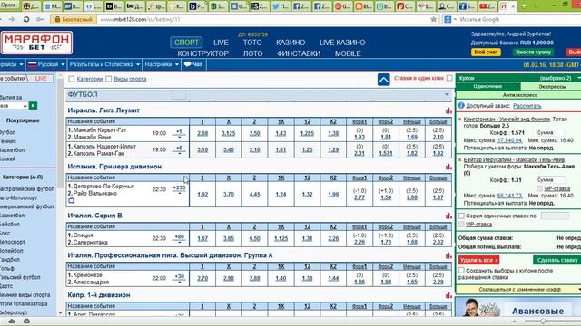Viewport: 581px width, 326px height.
Task: Open the КАЗИНО menu item
Action: pyautogui.click(x=290, y=43)
